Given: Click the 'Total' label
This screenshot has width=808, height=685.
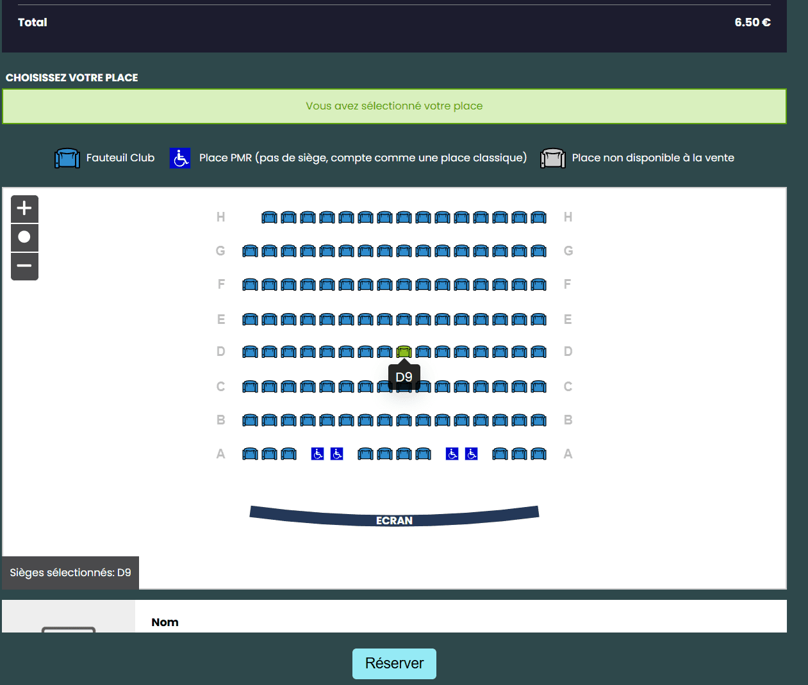Looking at the screenshot, I should tap(33, 22).
